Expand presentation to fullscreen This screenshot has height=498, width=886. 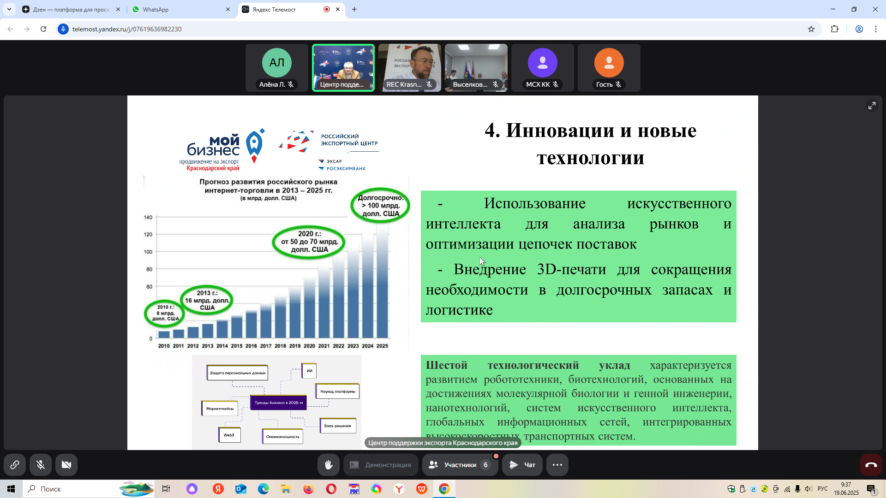pos(872,106)
